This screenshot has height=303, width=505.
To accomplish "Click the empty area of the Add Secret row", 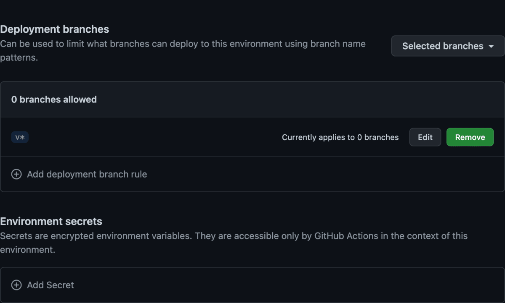I will (286, 285).
